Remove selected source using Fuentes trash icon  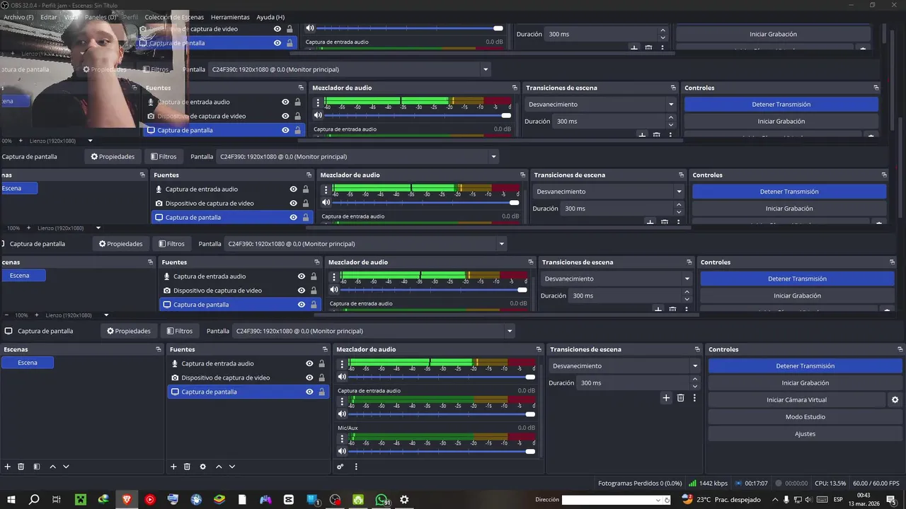[x=187, y=467]
